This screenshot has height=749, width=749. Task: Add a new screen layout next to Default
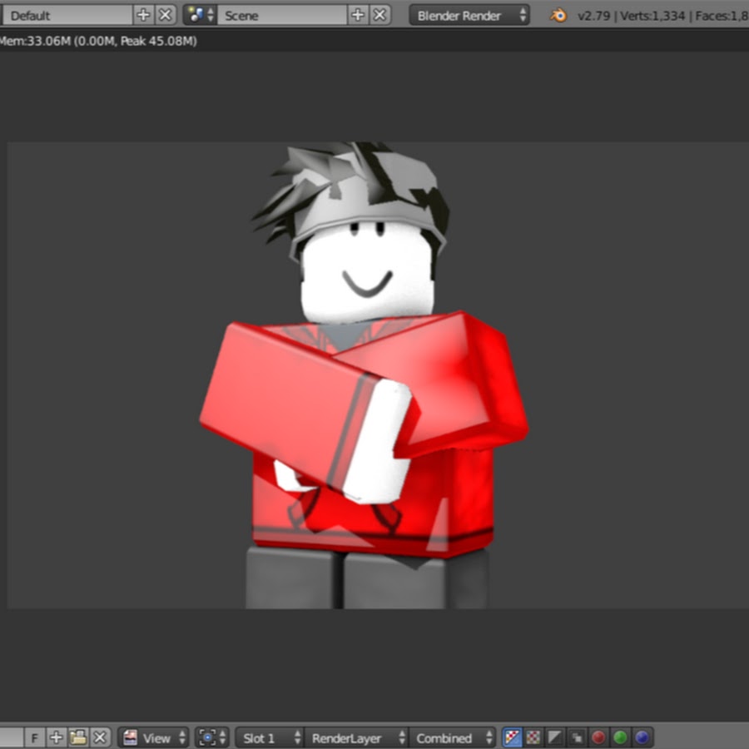pos(143,15)
